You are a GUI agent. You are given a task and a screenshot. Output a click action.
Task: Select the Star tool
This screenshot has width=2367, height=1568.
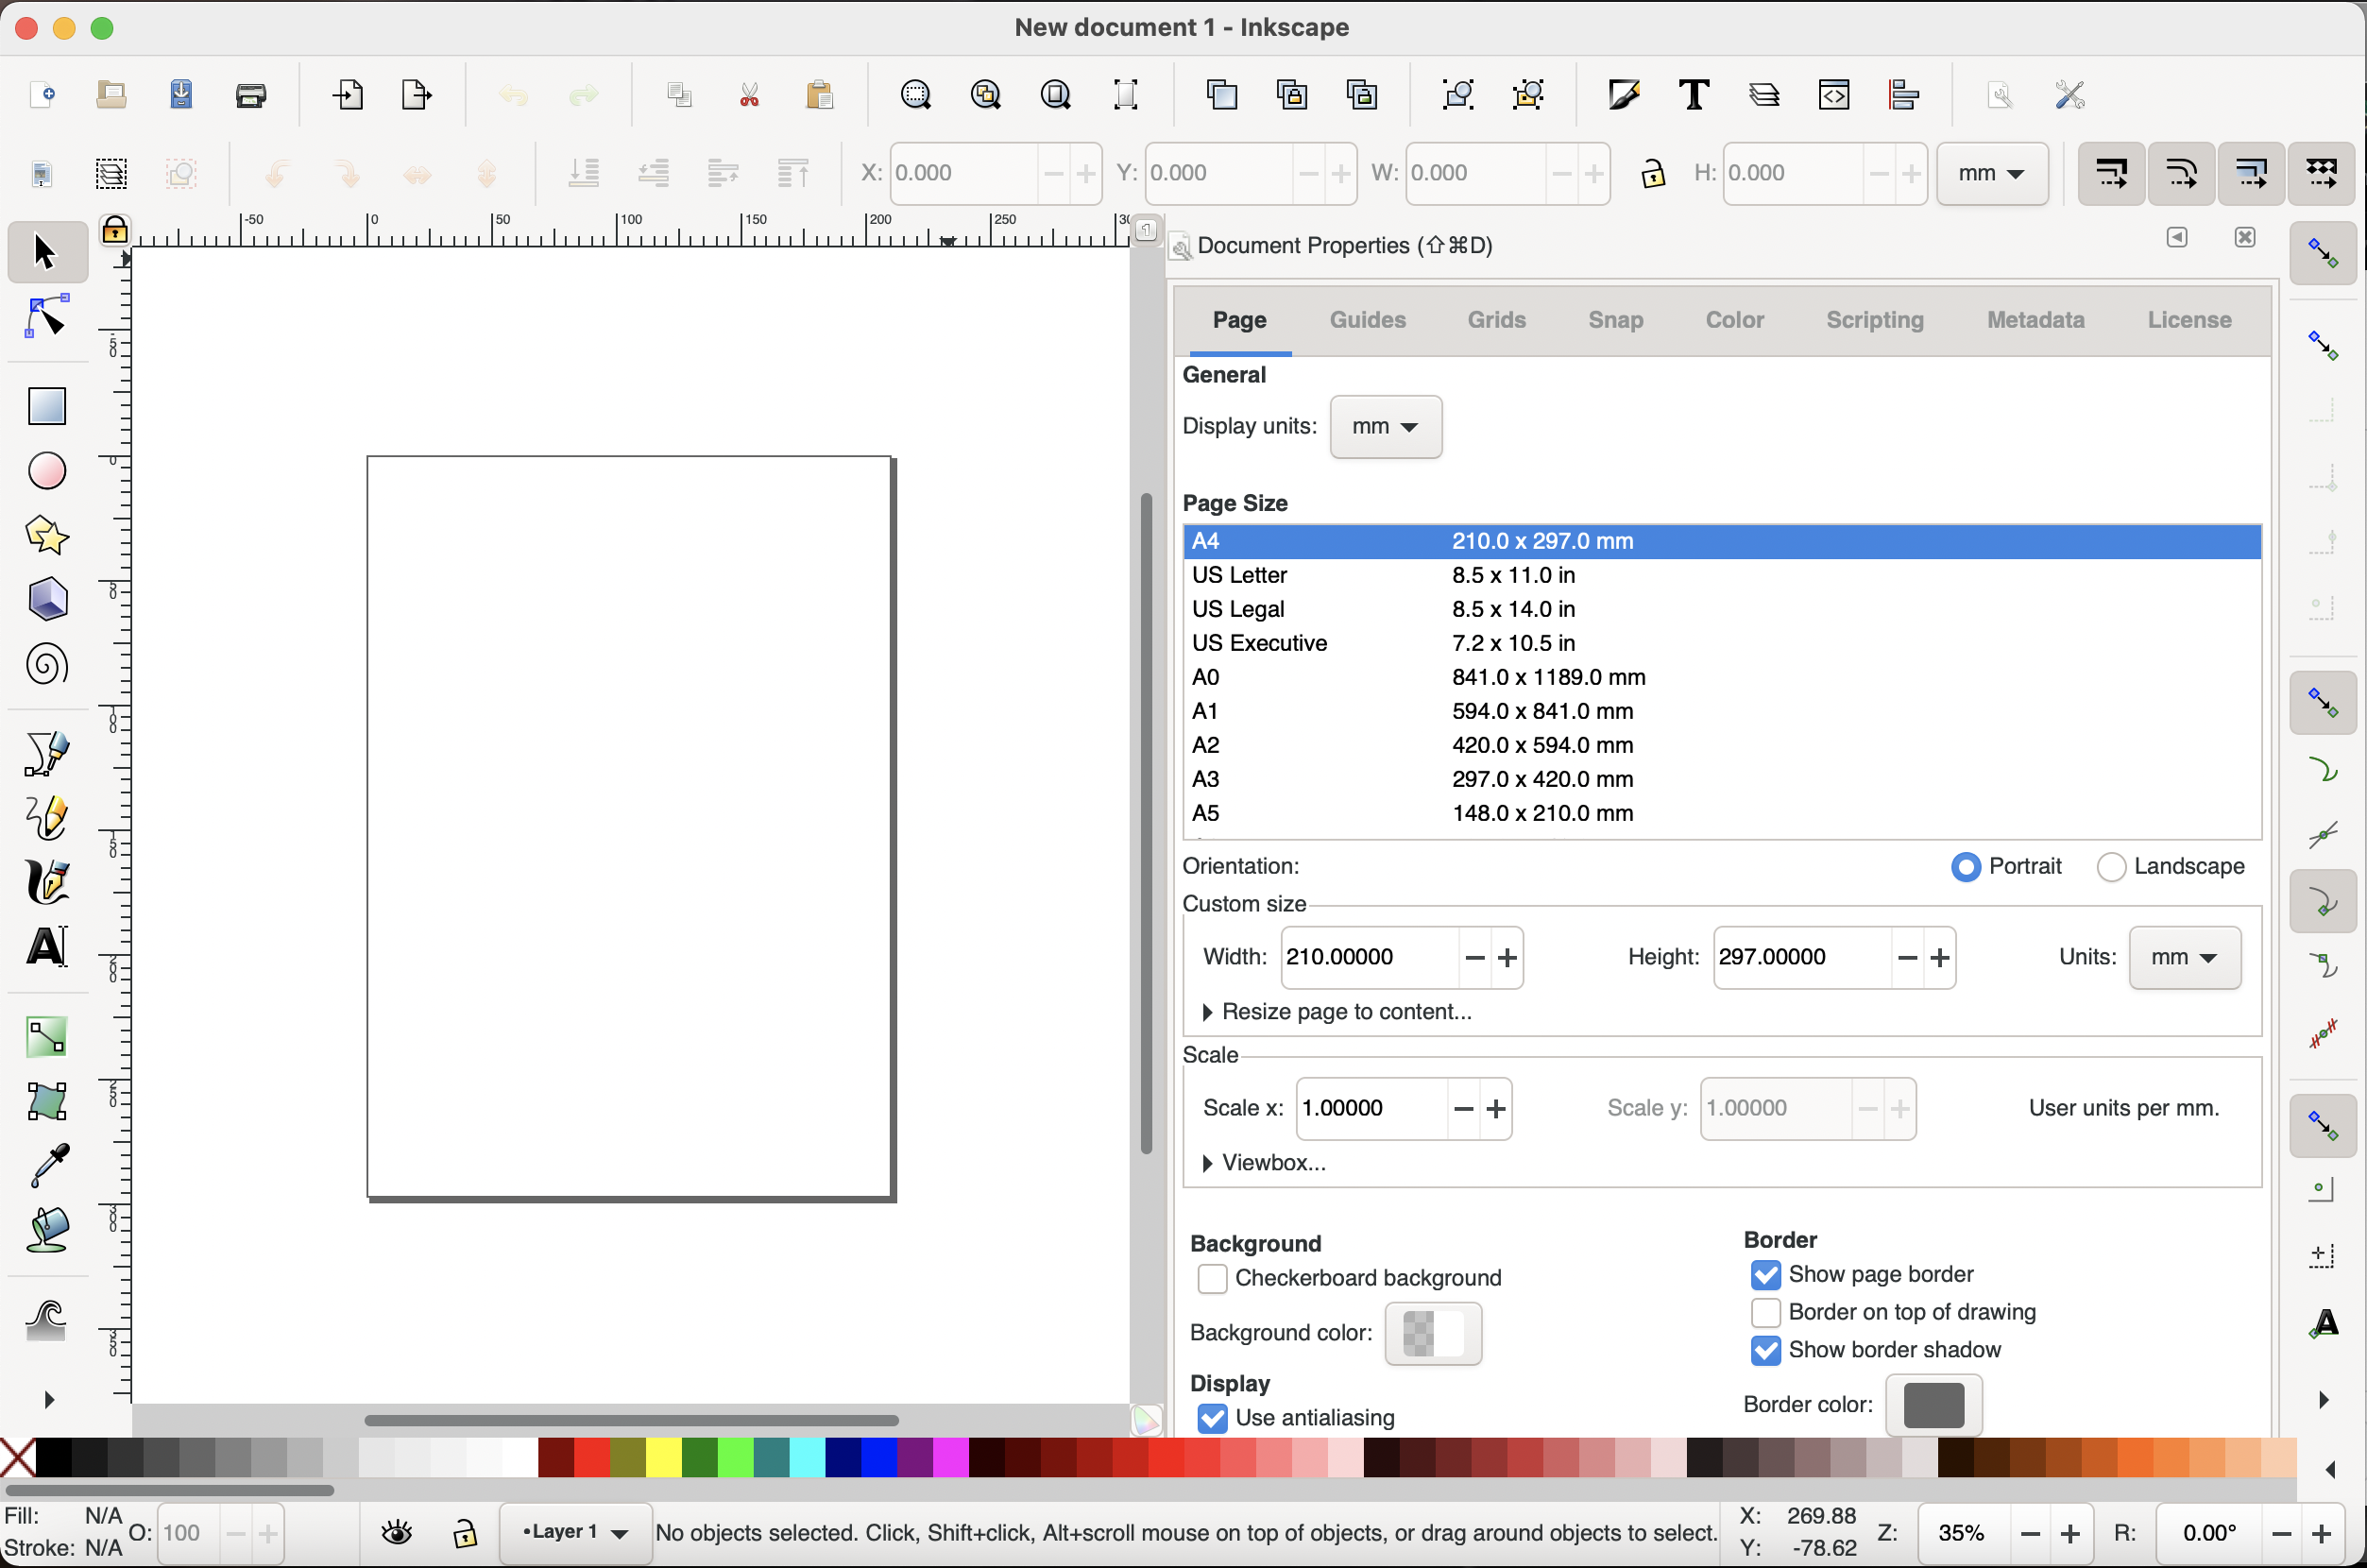47,536
